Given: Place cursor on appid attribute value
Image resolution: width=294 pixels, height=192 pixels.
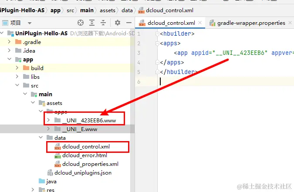Looking at the screenshot, I should (240, 53).
